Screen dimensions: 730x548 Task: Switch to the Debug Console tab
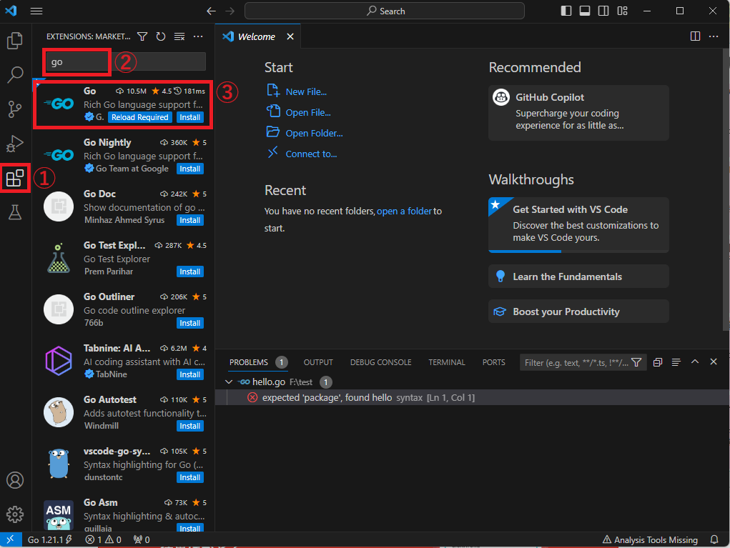[x=381, y=362]
